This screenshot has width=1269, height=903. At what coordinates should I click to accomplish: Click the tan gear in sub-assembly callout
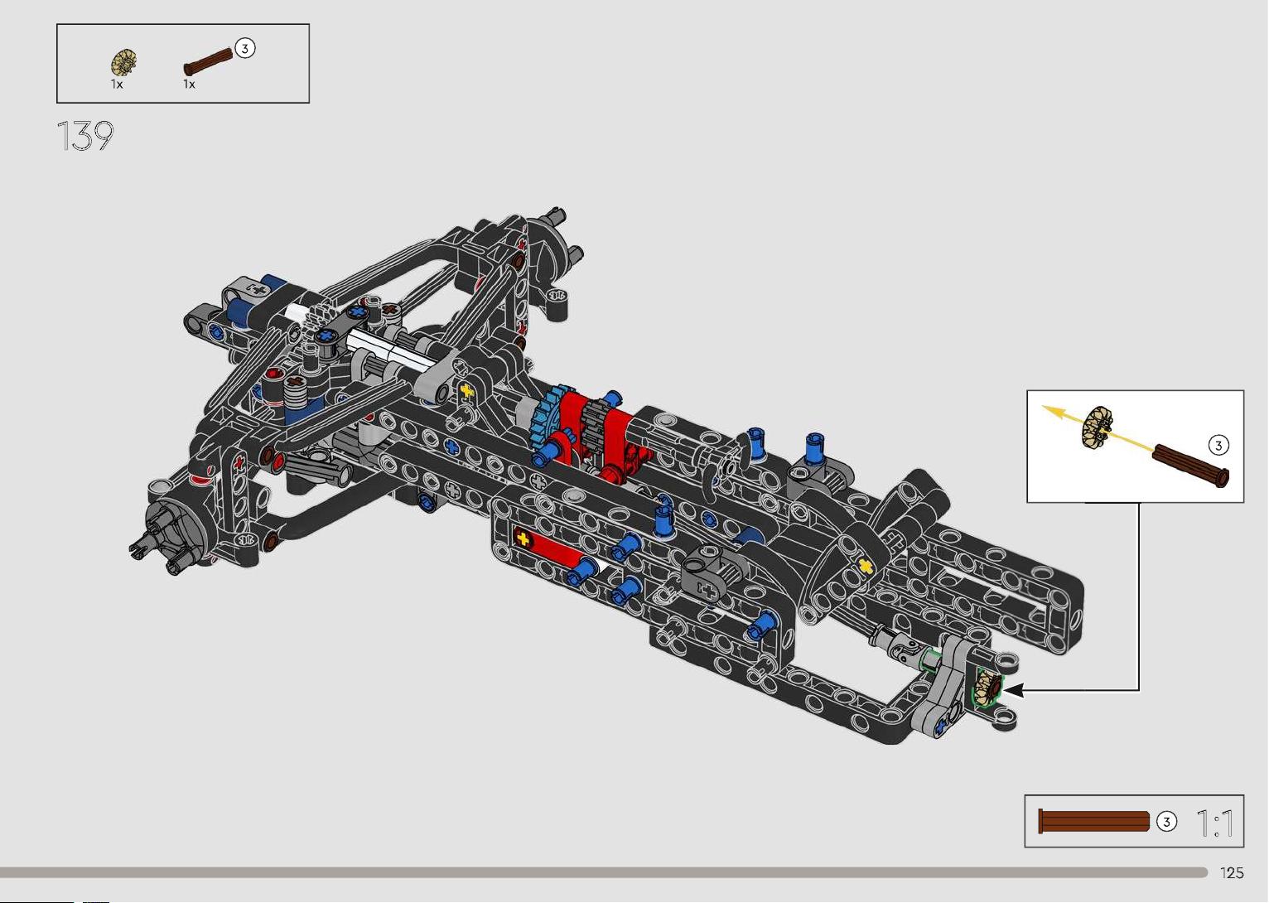(x=1098, y=427)
